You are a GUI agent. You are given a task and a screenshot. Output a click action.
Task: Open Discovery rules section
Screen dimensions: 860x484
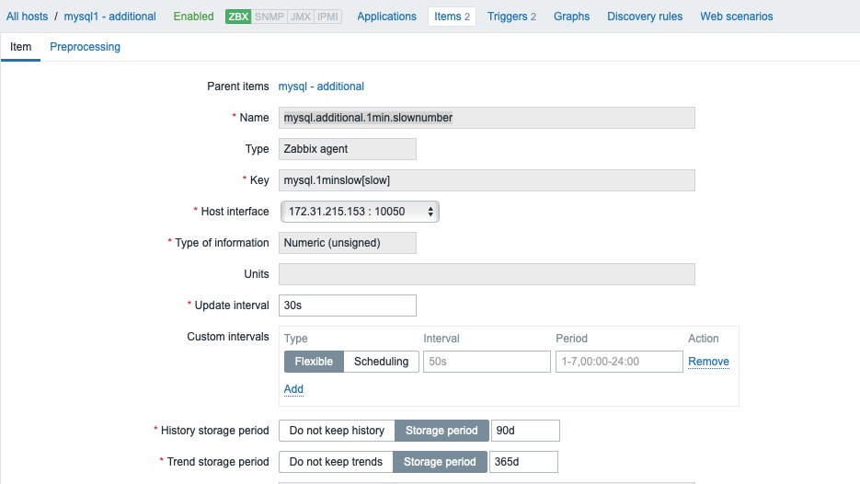645,17
